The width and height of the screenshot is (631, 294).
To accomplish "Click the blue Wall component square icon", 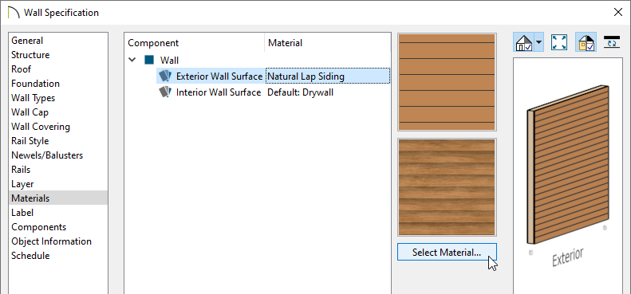I will 149,61.
